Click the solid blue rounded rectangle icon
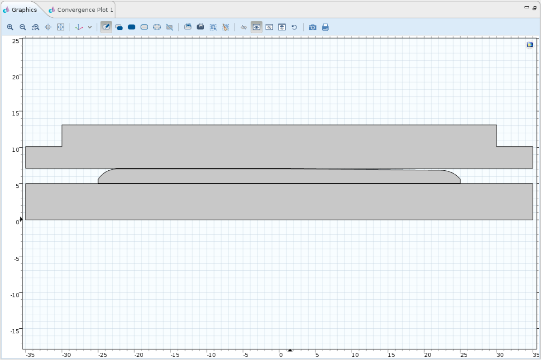The image size is (541, 360). (132, 27)
